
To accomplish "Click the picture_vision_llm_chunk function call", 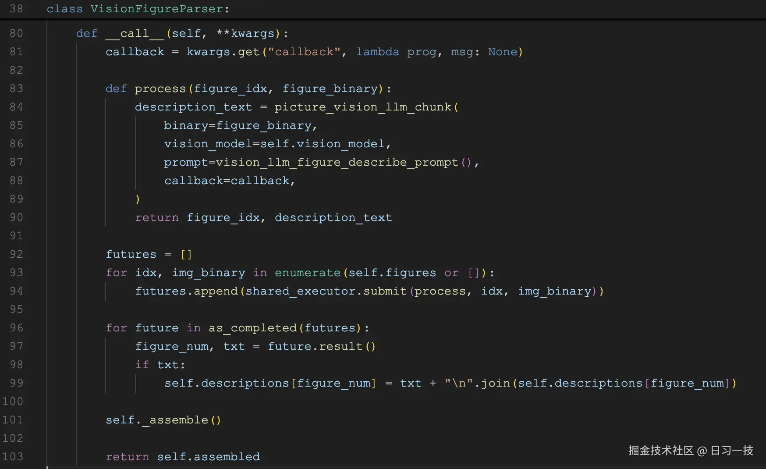I will [x=364, y=107].
